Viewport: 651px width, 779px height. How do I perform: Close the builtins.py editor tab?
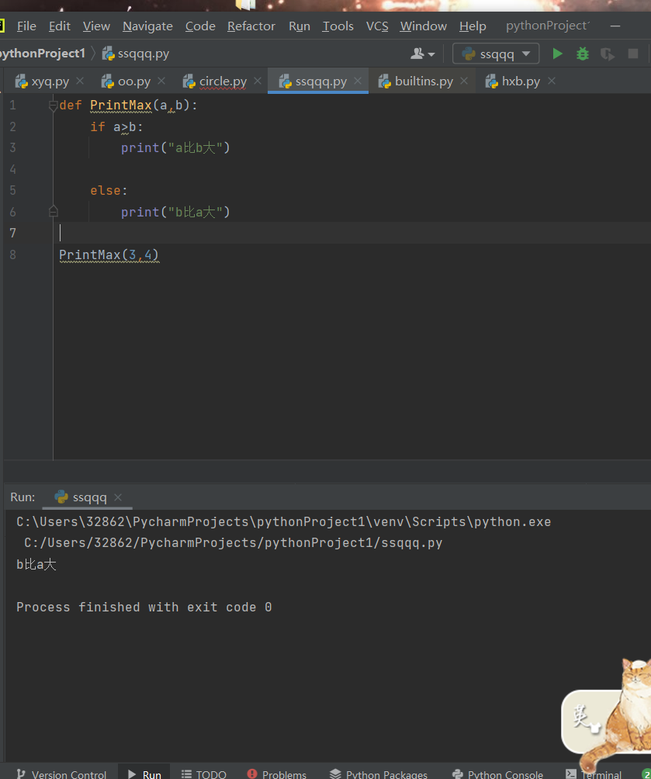pos(464,81)
